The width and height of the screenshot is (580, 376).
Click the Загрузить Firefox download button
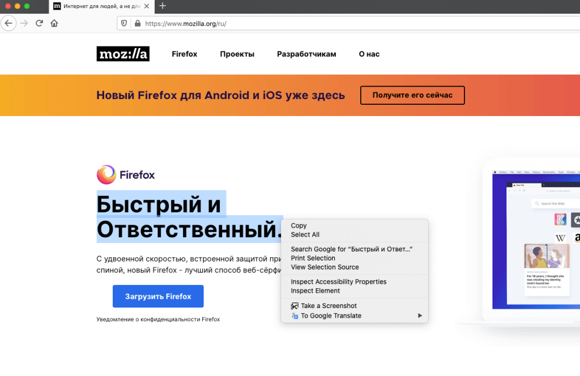[x=159, y=296]
